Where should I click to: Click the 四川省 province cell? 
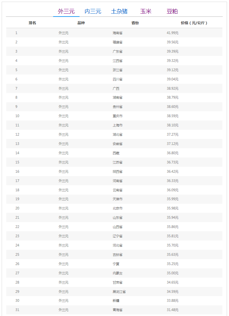pos(117,79)
